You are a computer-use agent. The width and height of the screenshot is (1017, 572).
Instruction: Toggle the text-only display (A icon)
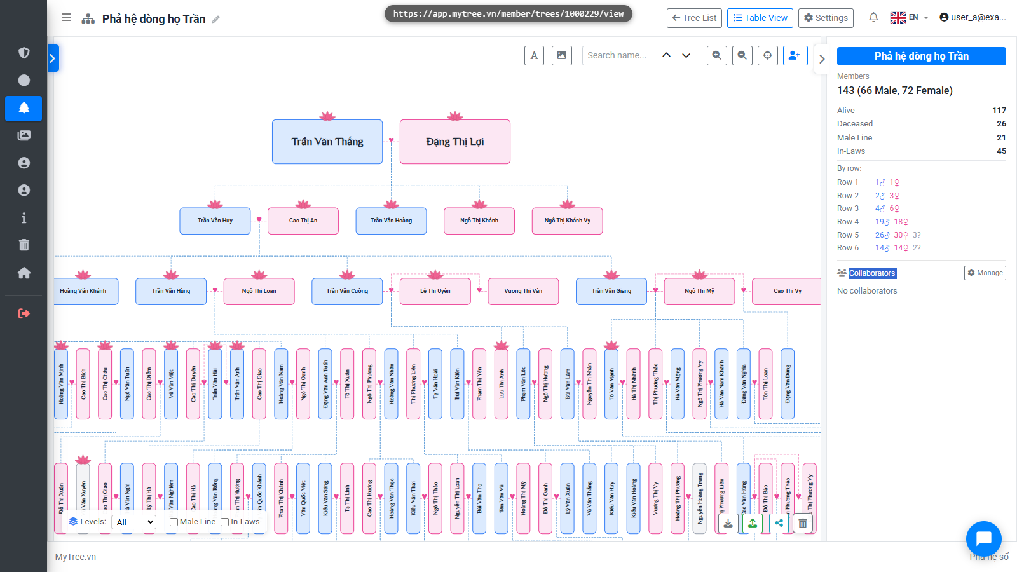(534, 55)
